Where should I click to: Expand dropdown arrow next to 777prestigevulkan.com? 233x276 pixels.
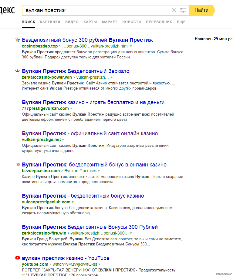click(x=71, y=109)
